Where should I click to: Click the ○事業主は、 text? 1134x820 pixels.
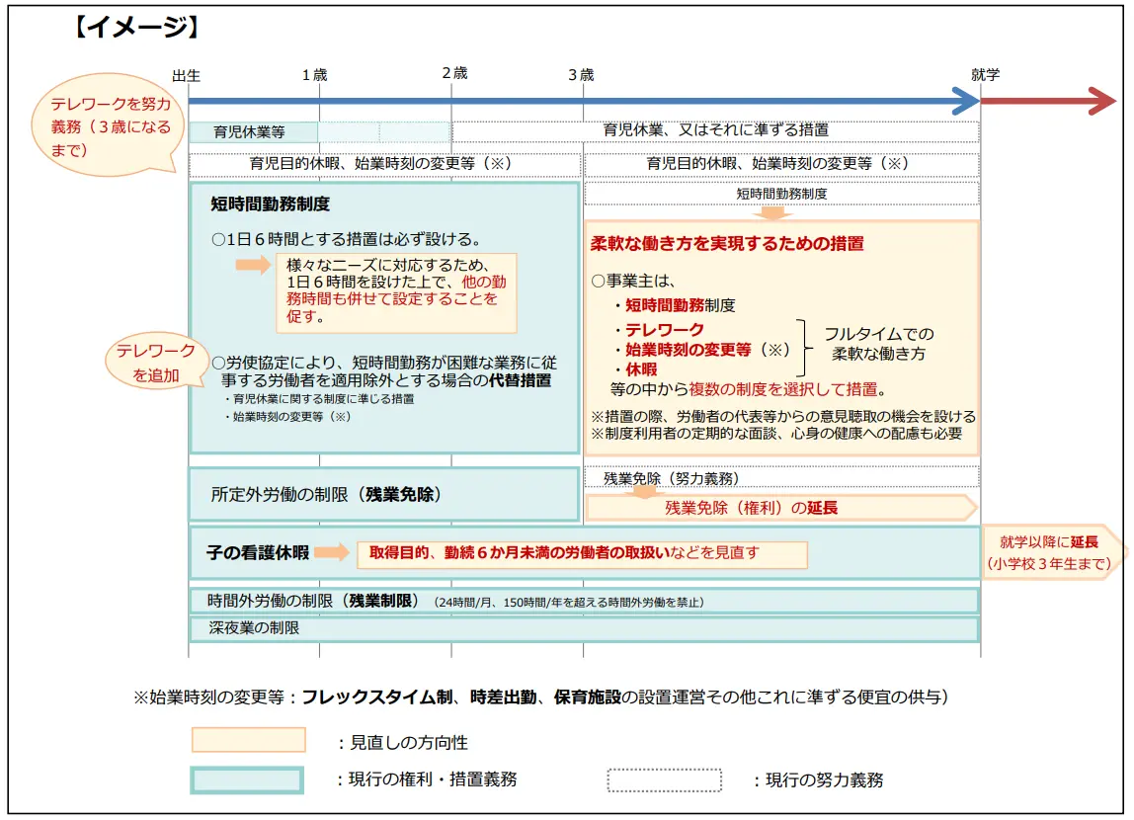(633, 282)
